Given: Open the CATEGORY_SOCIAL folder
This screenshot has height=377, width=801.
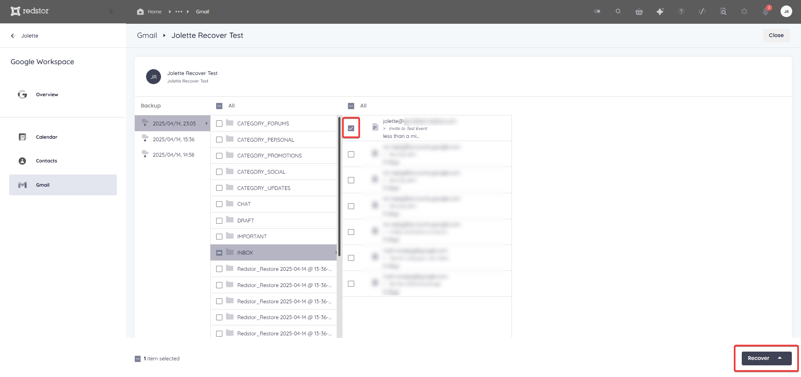Looking at the screenshot, I should point(274,172).
